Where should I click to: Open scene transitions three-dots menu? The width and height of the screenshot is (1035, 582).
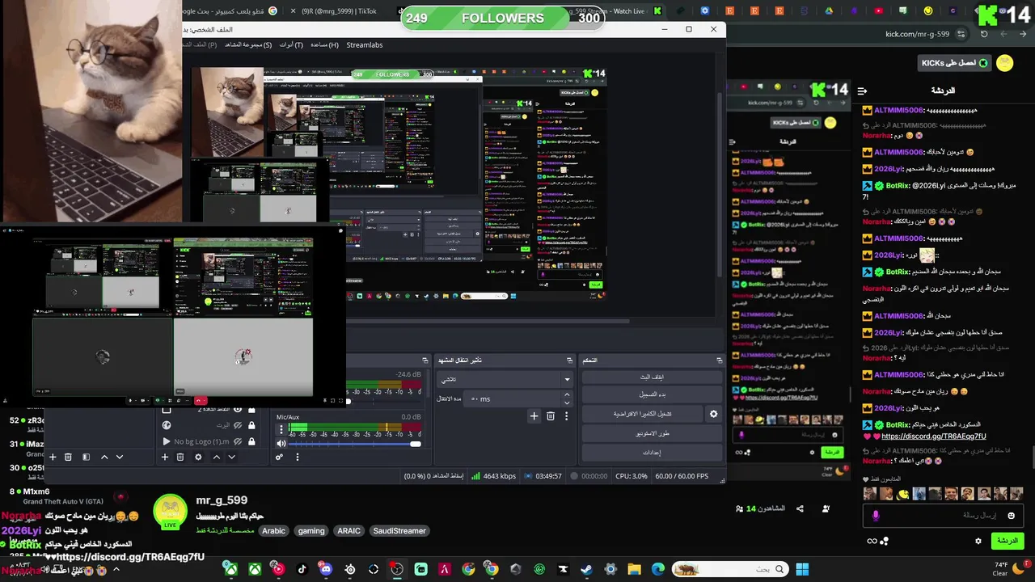click(566, 416)
